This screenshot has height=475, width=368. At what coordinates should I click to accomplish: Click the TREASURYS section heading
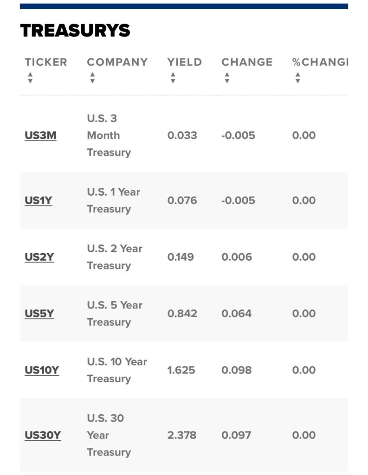pyautogui.click(x=75, y=31)
